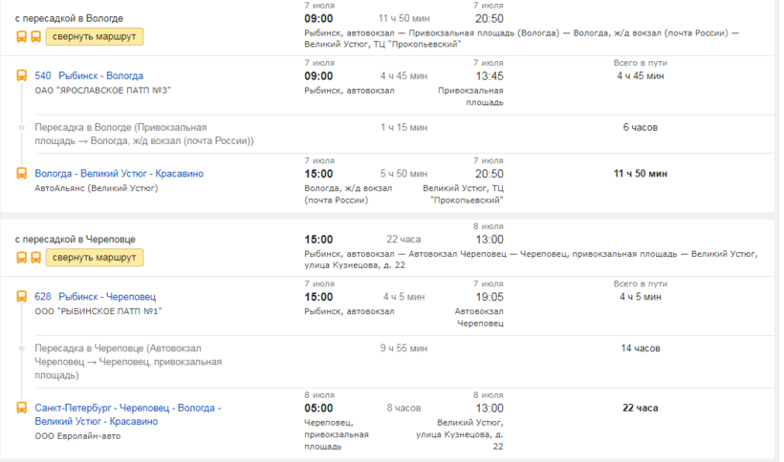Click bus icon beside Санкт-Петербург - Череповец route
The image size is (784, 462).
click(21, 408)
